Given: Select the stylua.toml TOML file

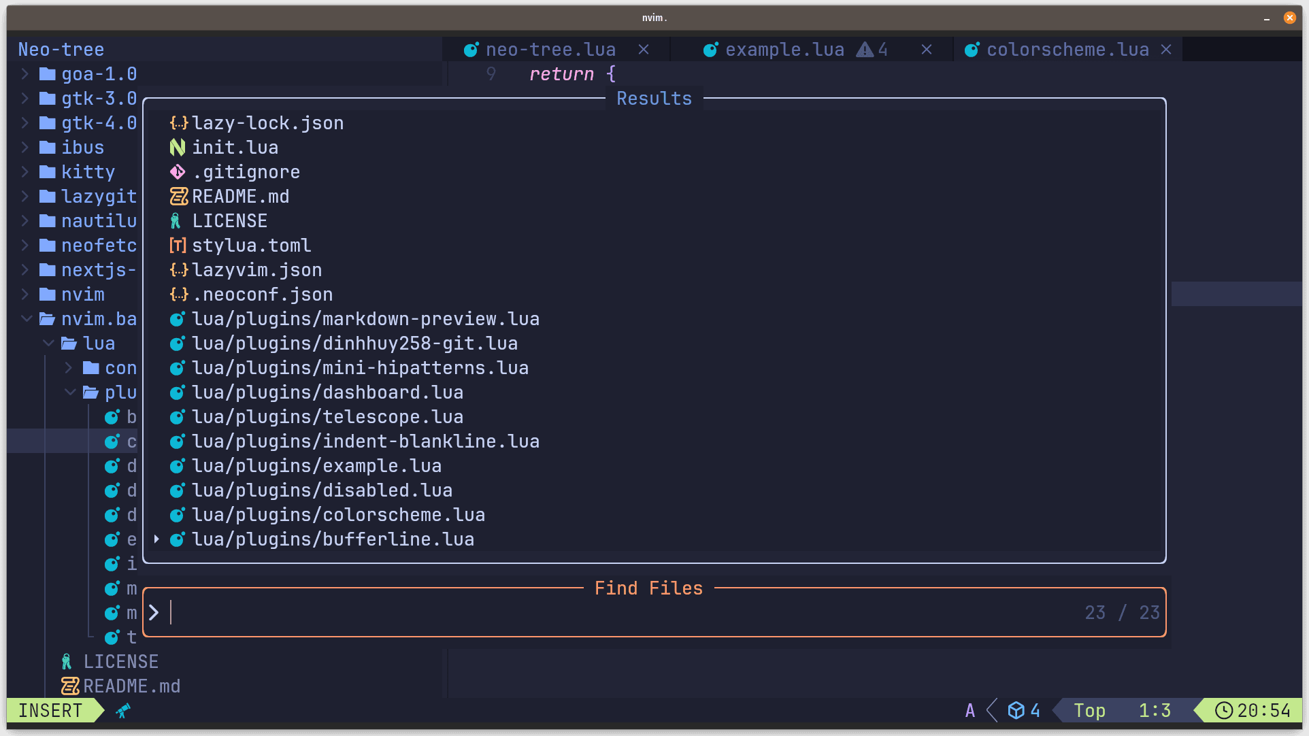Looking at the screenshot, I should click(x=251, y=244).
